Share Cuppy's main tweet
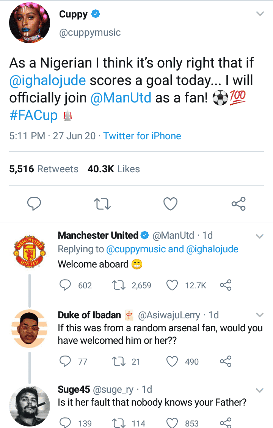273x428 pixels. click(238, 204)
